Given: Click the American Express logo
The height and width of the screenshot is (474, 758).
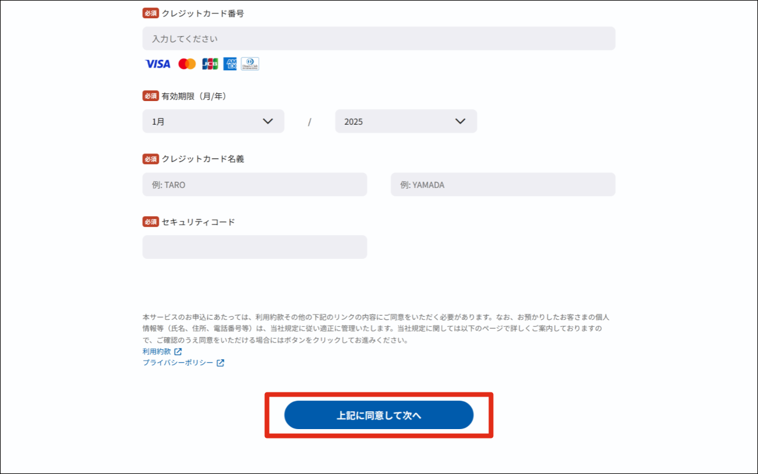Looking at the screenshot, I should [230, 64].
